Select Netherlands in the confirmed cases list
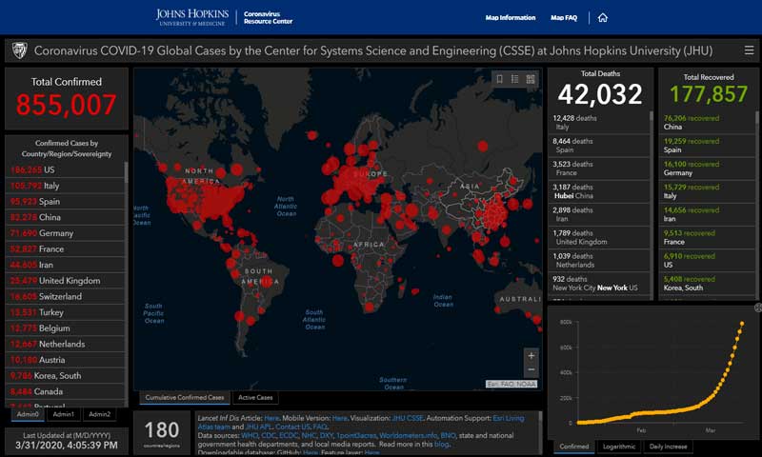 coord(65,344)
